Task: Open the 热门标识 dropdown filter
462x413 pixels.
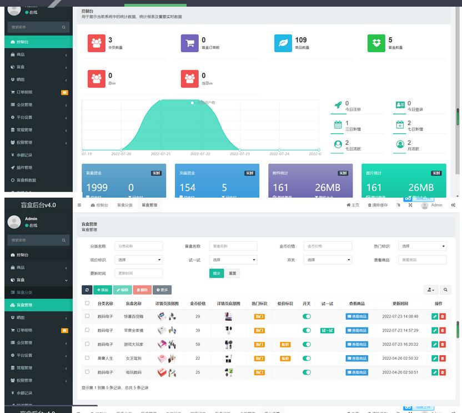Action: click(423, 246)
